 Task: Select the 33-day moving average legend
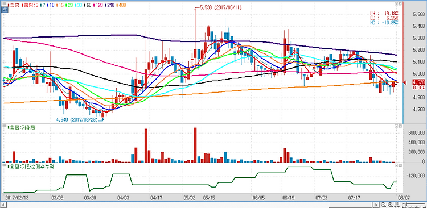click(x=78, y=5)
